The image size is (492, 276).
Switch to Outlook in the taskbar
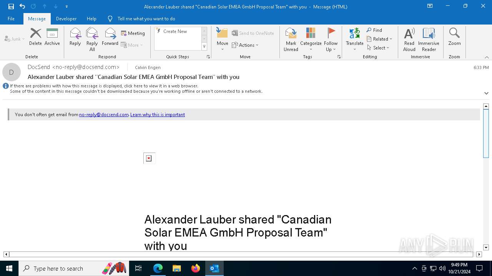214,268
